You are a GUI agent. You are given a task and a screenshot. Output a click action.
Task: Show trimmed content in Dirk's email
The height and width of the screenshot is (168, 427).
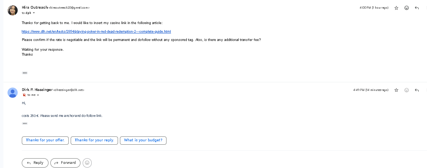coord(25,124)
